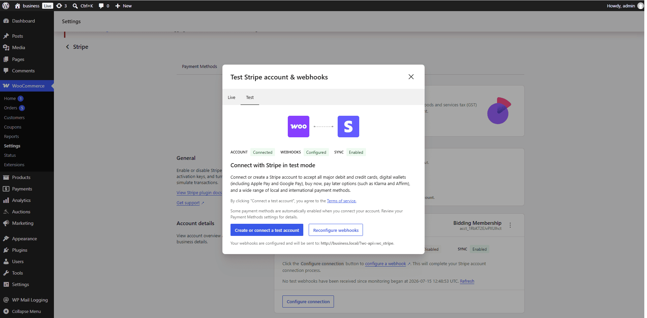Open the WordPress logo menu

(x=6, y=6)
